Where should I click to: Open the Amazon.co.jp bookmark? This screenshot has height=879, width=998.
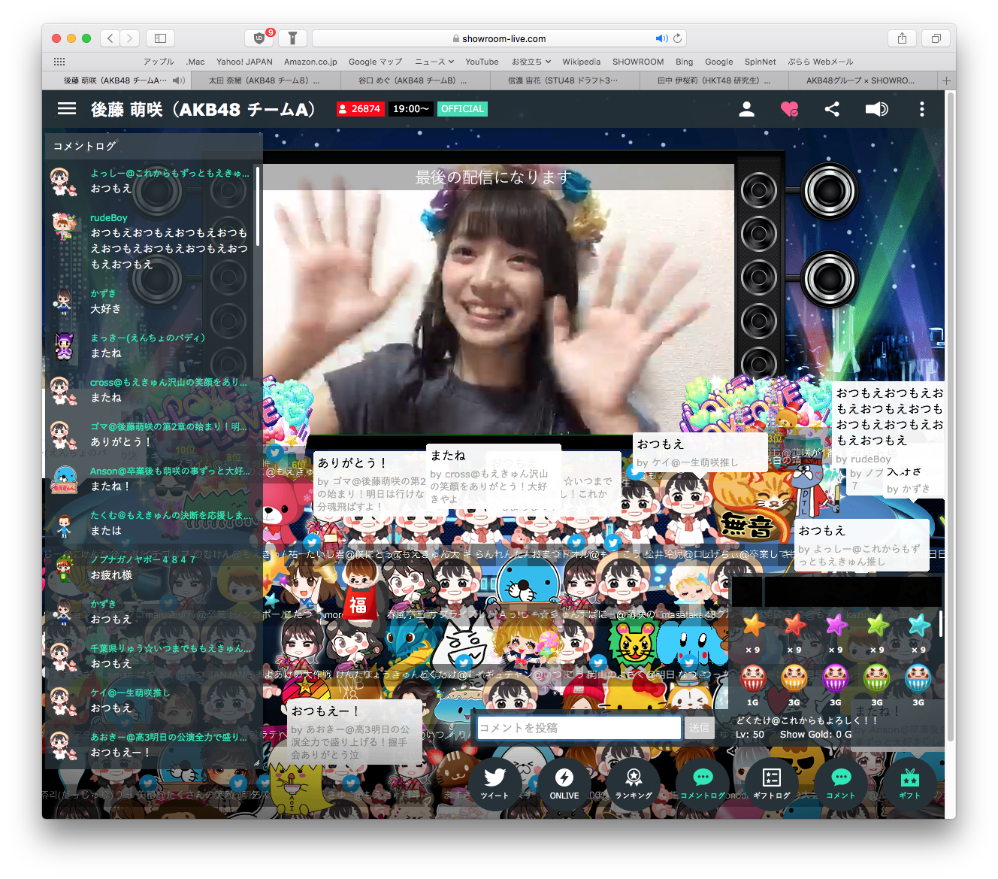pyautogui.click(x=310, y=62)
